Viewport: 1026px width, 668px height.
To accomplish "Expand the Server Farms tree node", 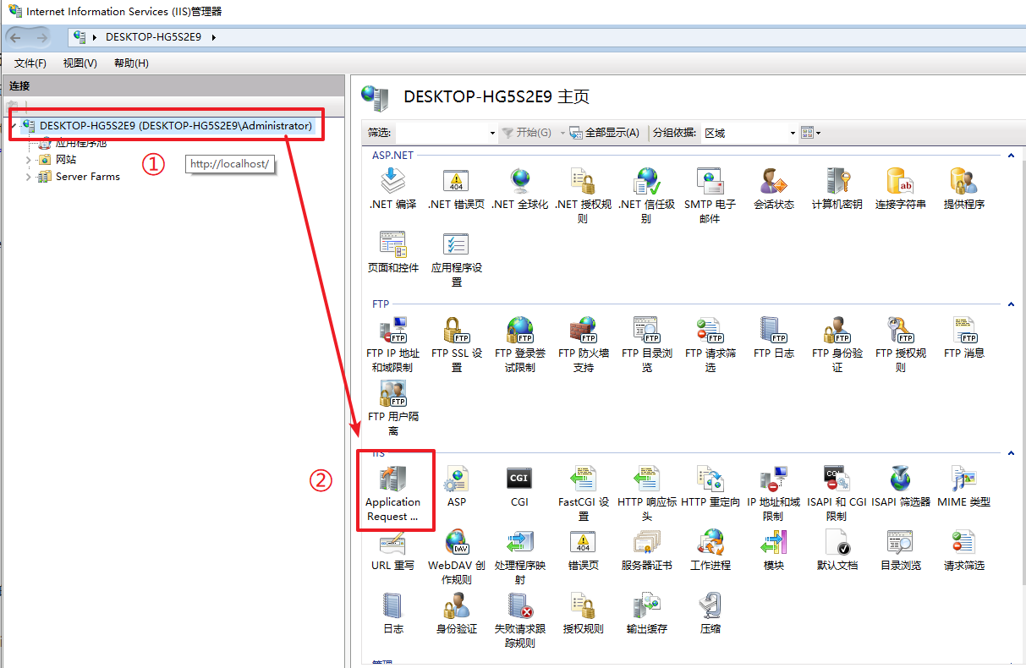I will click(28, 177).
